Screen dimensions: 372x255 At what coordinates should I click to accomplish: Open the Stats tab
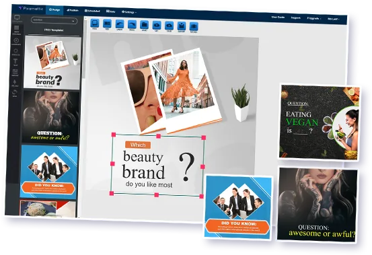111,11
